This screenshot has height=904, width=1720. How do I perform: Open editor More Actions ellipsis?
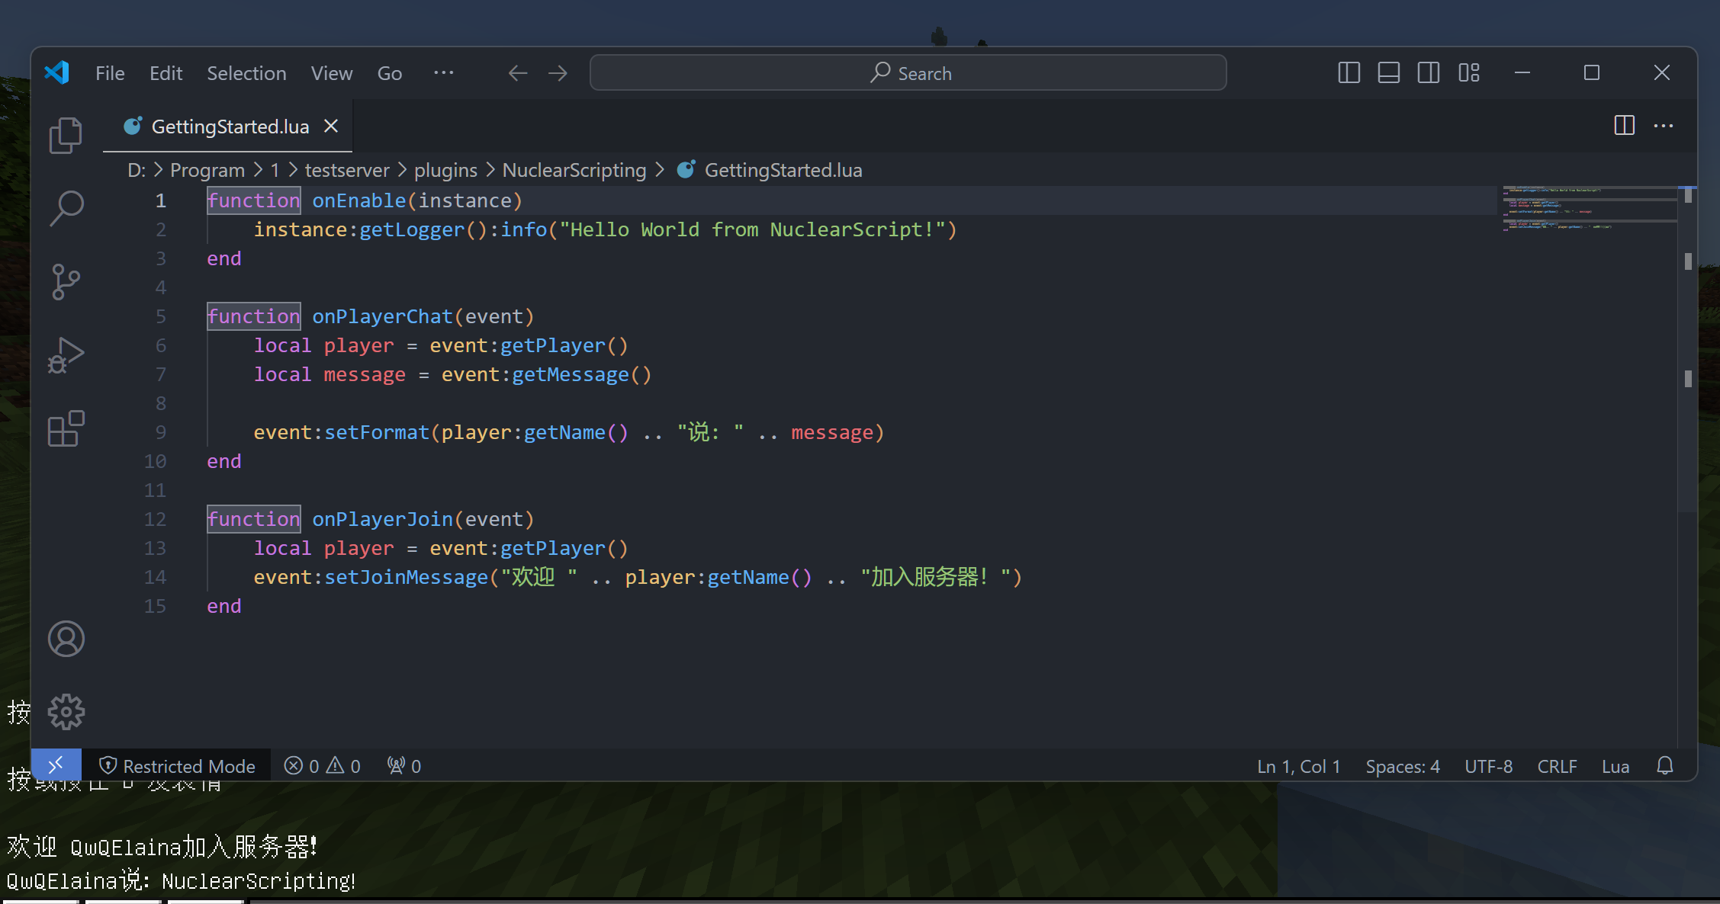[1664, 126]
